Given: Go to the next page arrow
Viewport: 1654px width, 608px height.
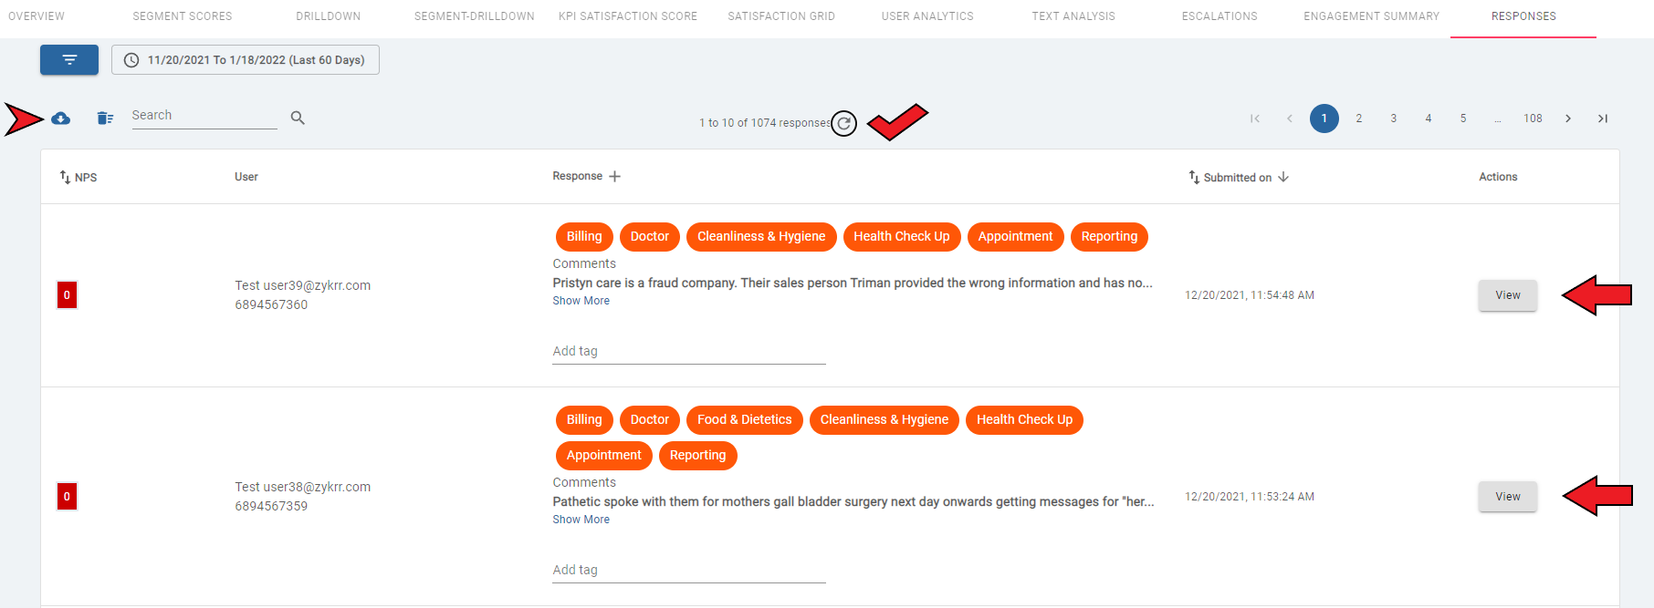Looking at the screenshot, I should click(1568, 119).
